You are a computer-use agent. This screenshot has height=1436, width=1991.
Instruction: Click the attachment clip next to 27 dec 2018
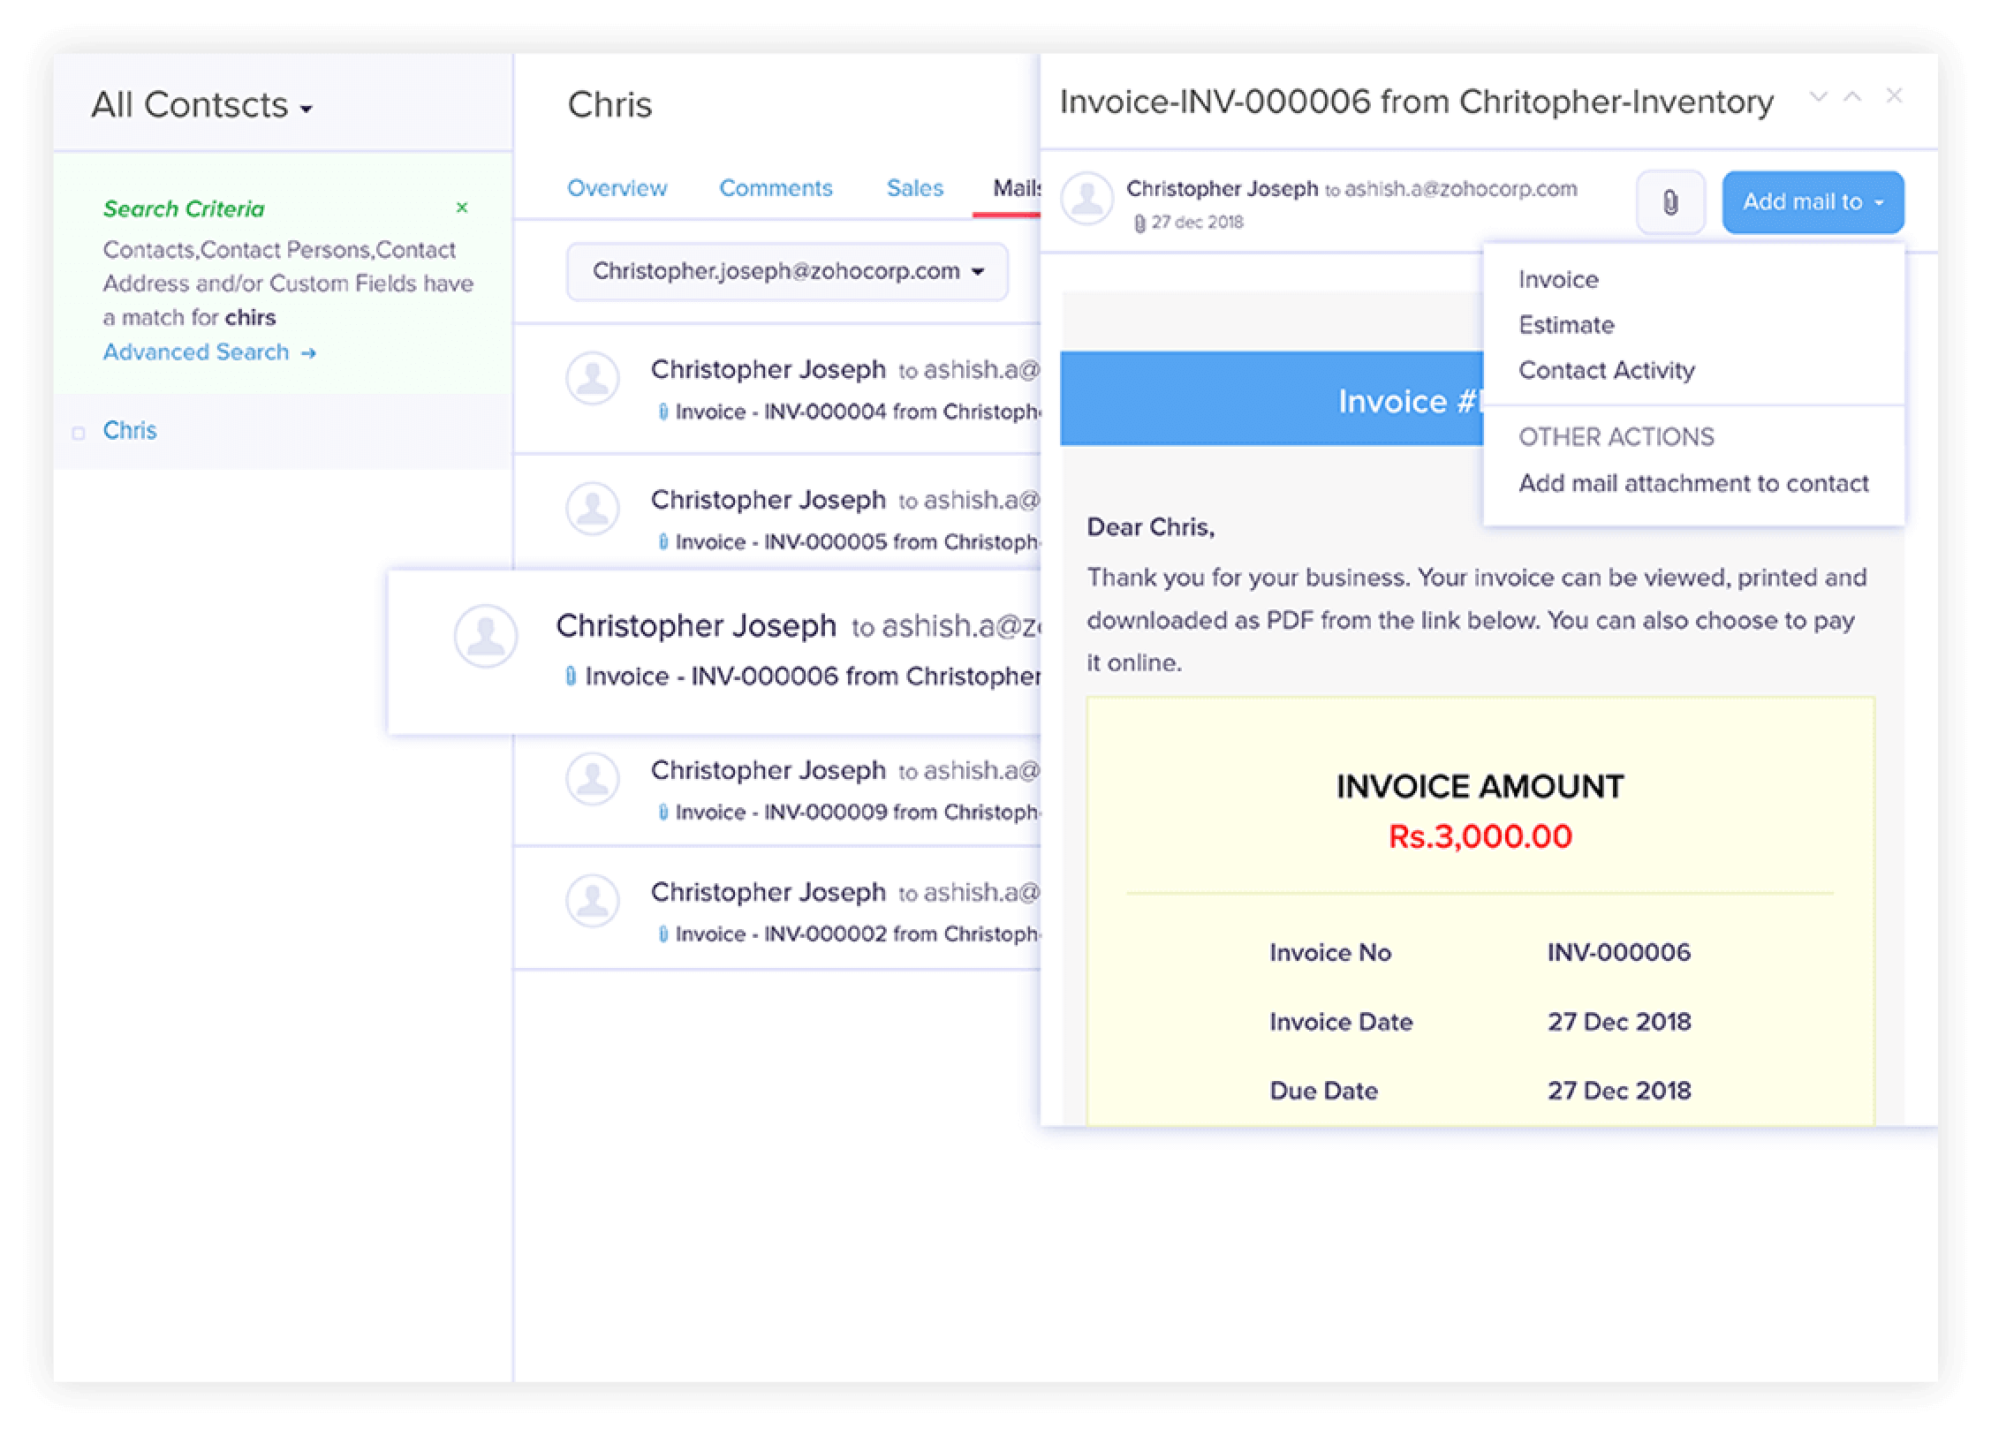coord(1139,222)
